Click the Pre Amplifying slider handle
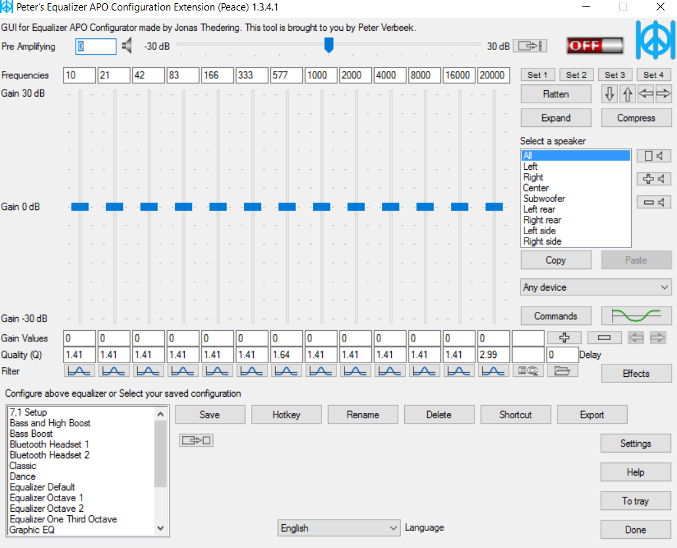This screenshot has height=548, width=677. (x=329, y=45)
